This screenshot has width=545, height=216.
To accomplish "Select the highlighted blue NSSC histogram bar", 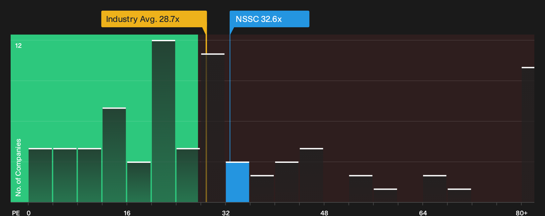I will coord(238,182).
